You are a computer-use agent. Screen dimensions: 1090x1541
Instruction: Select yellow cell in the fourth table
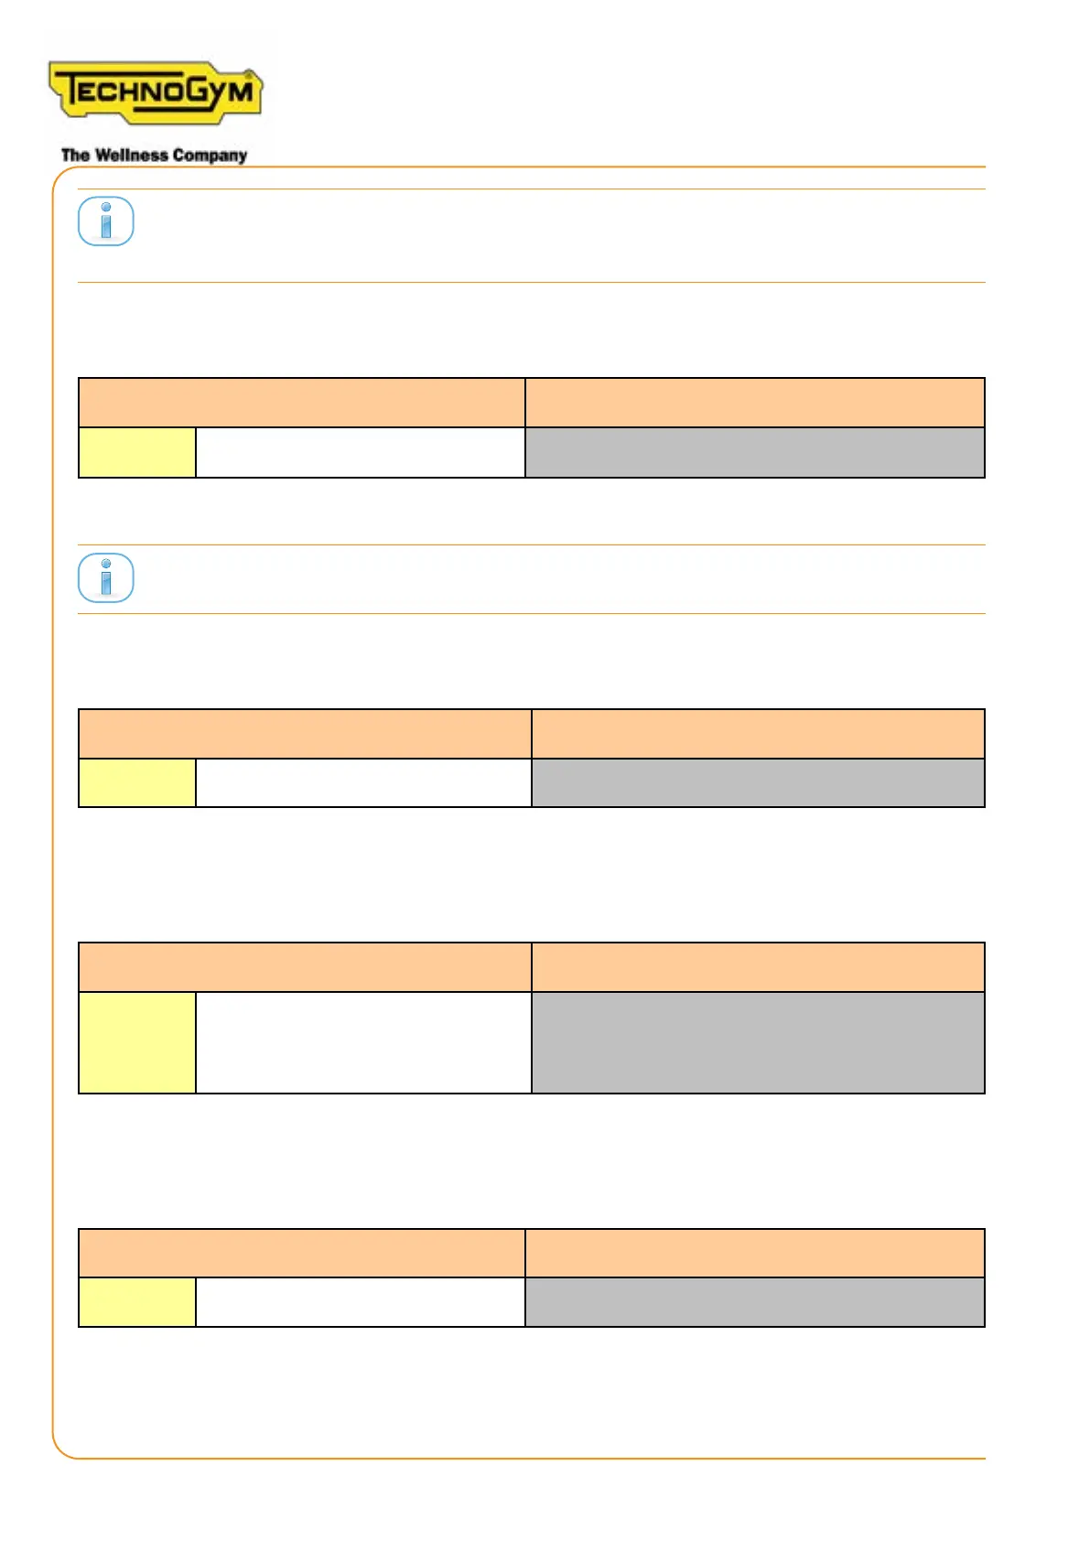click(x=137, y=1301)
